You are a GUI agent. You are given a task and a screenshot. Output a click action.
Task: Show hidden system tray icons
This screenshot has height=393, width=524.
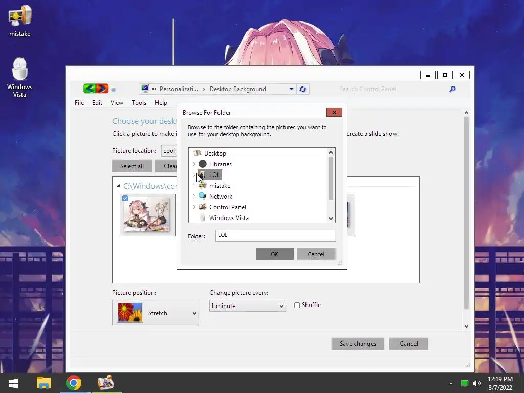click(451, 383)
